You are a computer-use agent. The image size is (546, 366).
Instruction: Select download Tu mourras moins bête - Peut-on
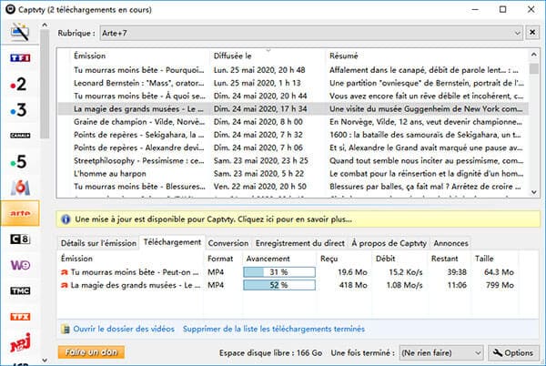click(x=288, y=272)
